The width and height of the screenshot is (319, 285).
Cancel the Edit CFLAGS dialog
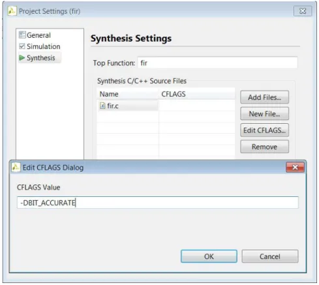coord(270,256)
